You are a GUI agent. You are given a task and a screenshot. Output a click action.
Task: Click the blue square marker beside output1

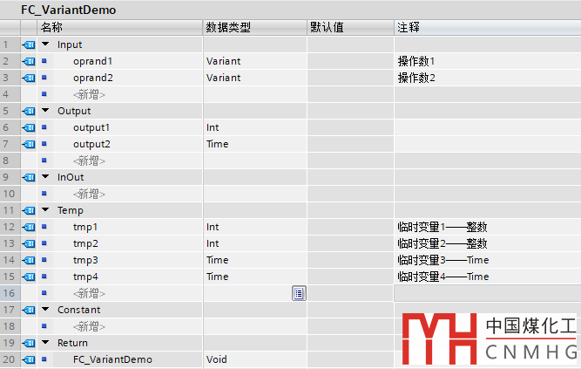pos(44,127)
